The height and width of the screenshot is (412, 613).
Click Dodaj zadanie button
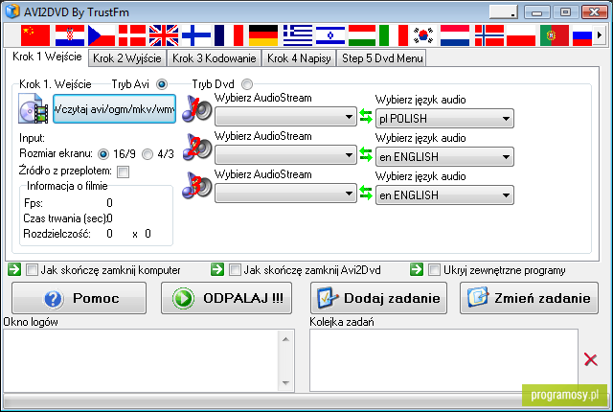[378, 298]
